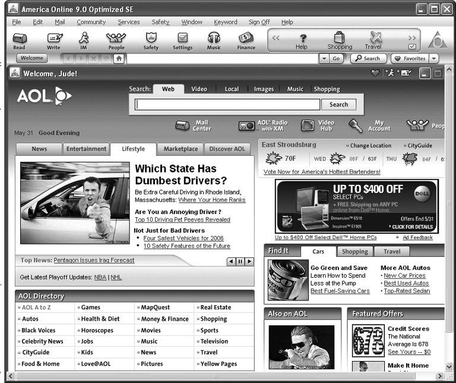The image size is (456, 383).
Task: Open MapQuest in AOL Directory
Action: coord(155,307)
